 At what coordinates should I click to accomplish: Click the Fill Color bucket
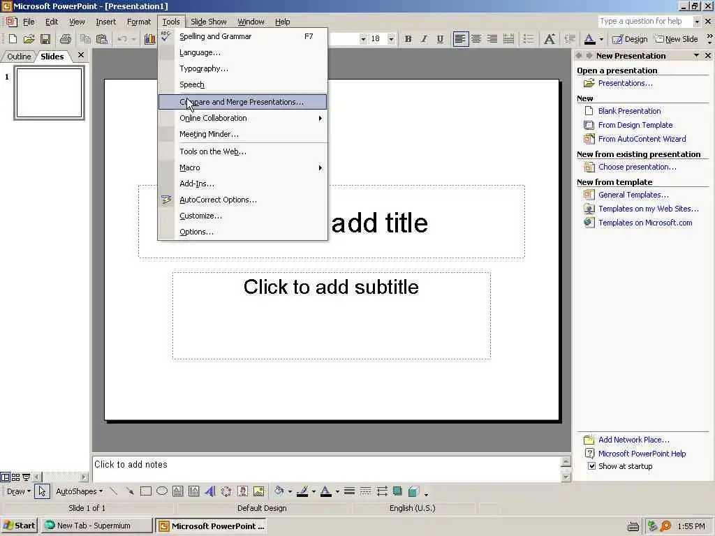tap(279, 491)
